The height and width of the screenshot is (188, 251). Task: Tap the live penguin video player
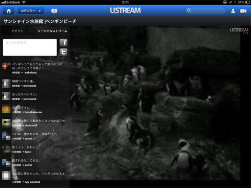pos(155,103)
